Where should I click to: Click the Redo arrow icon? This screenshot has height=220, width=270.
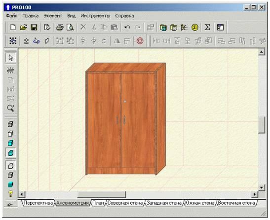coord(138,27)
